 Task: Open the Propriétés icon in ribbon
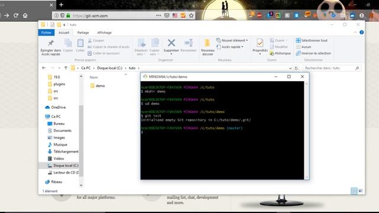click(x=260, y=43)
